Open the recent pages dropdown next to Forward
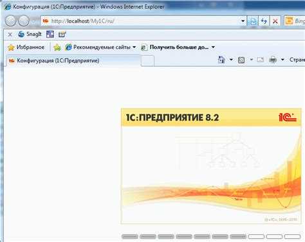This screenshot has height=242, width=305. [x=34, y=21]
